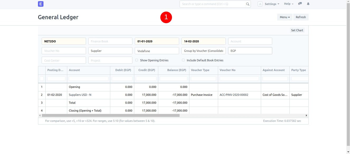Screen dimensions: 350x154
Task: Click the Suppliers USD - N account cell
Action: coord(89,95)
